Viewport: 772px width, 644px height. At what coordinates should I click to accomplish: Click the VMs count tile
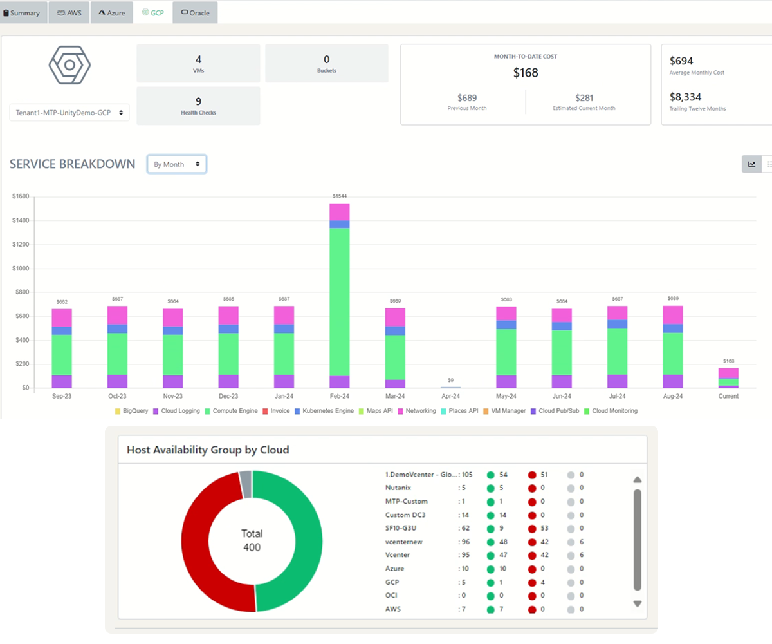click(198, 63)
